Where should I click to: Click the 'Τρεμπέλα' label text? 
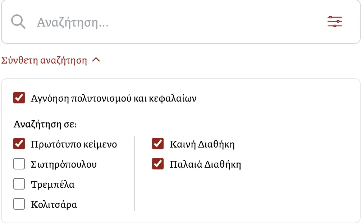[53, 184]
